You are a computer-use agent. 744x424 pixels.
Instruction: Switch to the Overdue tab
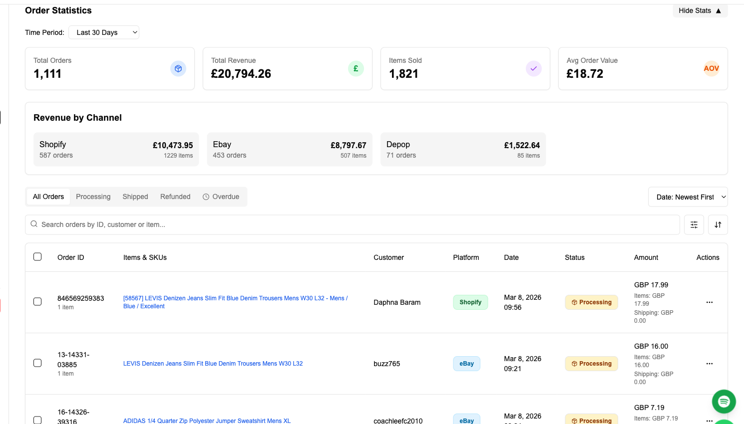click(221, 197)
